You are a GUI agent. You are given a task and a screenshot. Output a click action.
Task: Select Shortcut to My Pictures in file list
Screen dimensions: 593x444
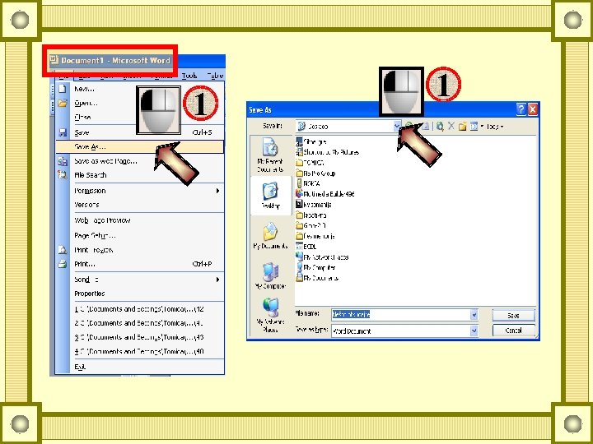pyautogui.click(x=327, y=152)
